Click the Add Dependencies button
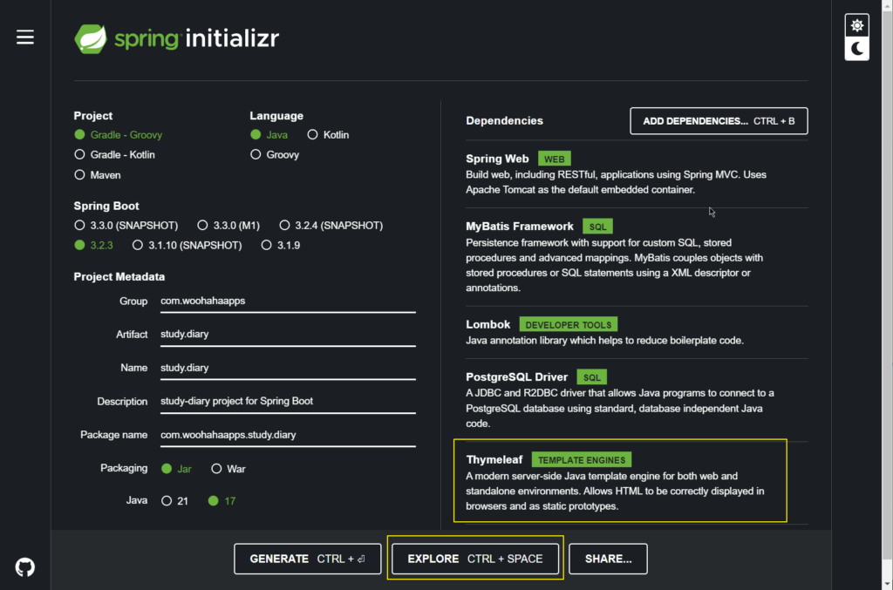This screenshot has height=590, width=893. (x=719, y=121)
